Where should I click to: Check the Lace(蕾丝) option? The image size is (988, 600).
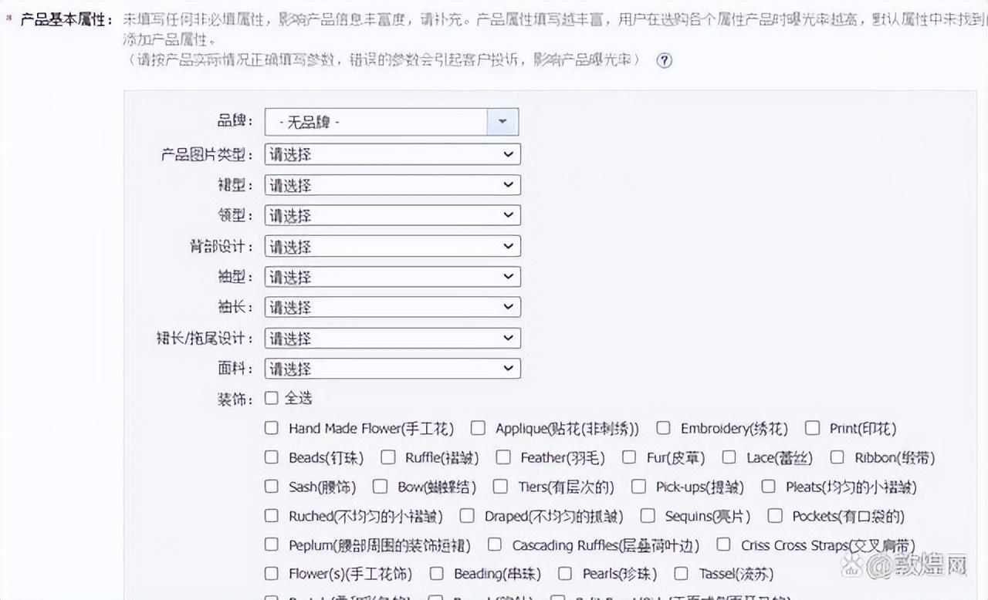(729, 457)
